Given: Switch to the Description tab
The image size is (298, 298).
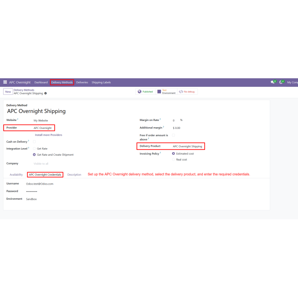Looking at the screenshot, I should (74, 175).
